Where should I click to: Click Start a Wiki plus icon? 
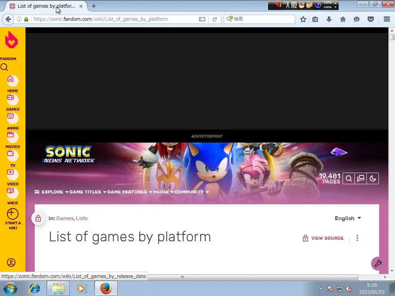click(12, 214)
